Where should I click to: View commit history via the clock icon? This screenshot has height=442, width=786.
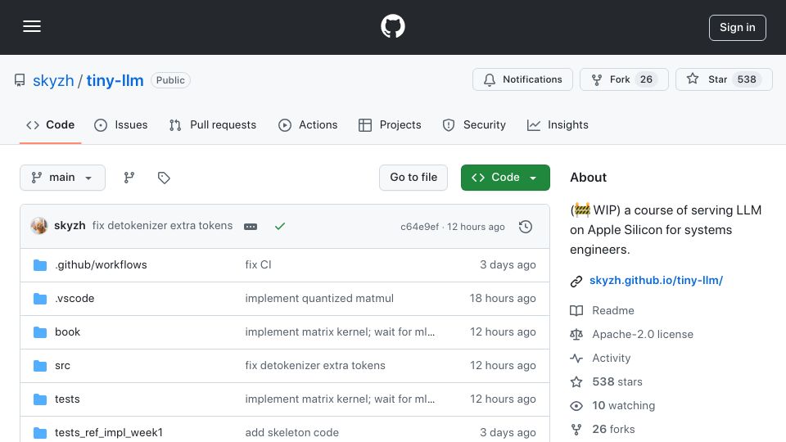tap(526, 227)
